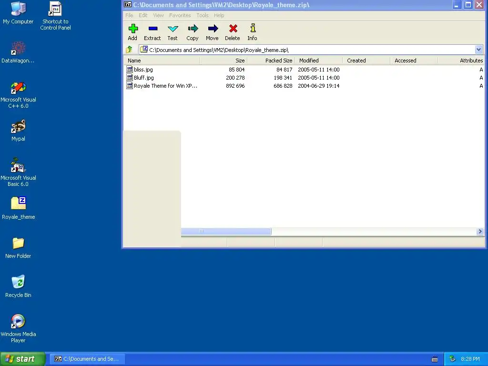The height and width of the screenshot is (366, 488).
Task: Sort by the Attributes column header
Action: pos(461,61)
